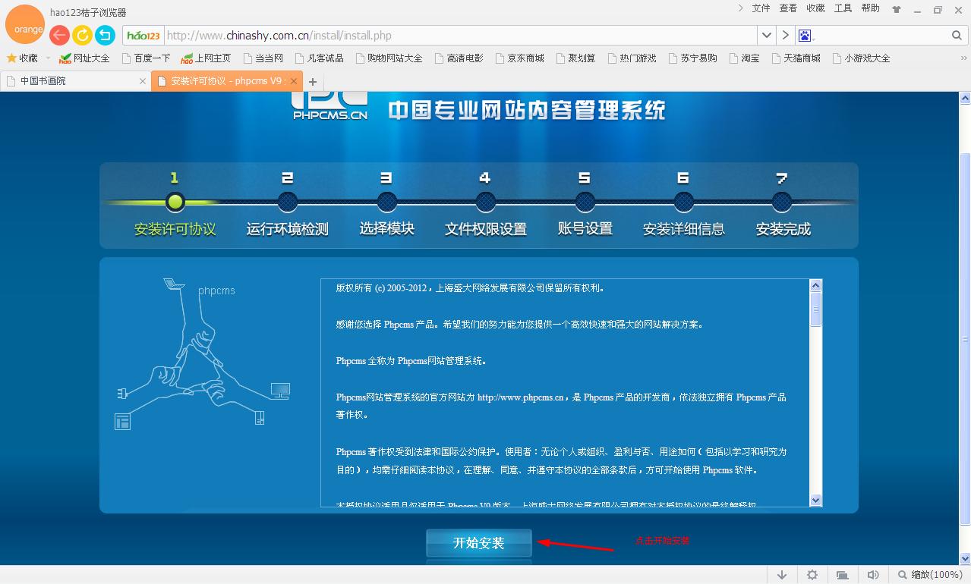Viewport: 971px width, 584px height.
Task: Click the magnifier search icon in the search box
Action: pos(957,36)
